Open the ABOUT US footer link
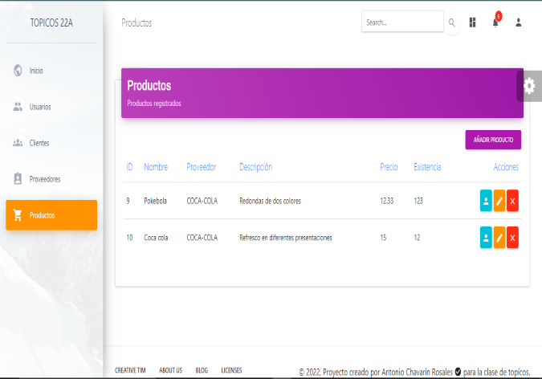 pos(170,370)
